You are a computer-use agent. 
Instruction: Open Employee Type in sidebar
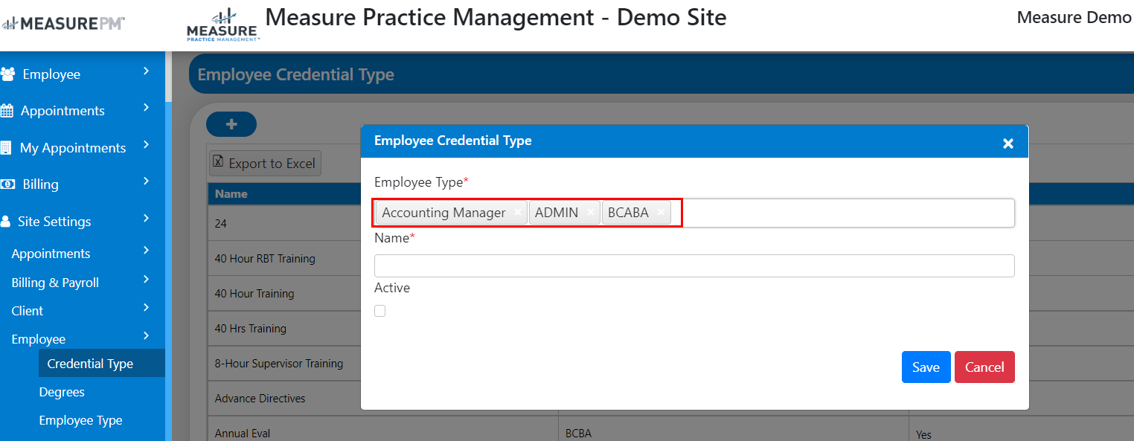[x=80, y=420]
